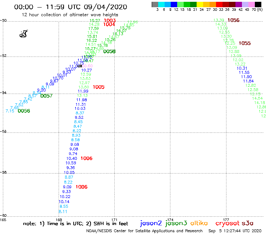Click the timestamp Sep 5 12:27:44 UTC 2020

click(x=235, y=231)
